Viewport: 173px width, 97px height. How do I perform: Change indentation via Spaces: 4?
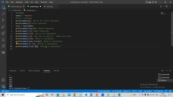coord(127,91)
